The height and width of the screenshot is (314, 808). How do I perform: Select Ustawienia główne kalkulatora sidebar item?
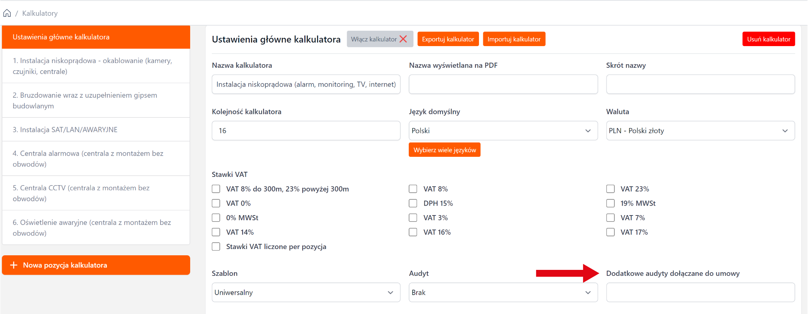[96, 37]
